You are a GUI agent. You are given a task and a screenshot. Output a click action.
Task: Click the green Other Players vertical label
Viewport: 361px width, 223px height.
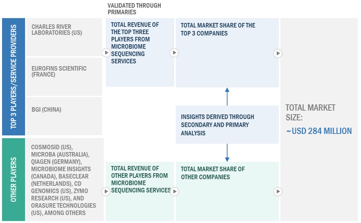14,179
